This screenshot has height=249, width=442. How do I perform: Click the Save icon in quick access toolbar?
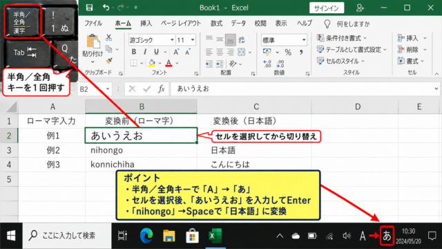click(89, 8)
